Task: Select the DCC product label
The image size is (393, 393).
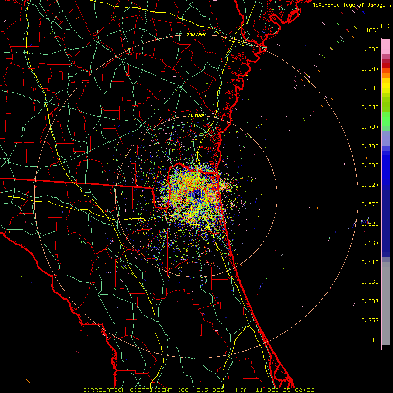Action: (x=383, y=26)
